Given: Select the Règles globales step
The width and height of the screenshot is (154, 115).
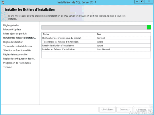Looking at the screenshot, I should pos(11,25).
